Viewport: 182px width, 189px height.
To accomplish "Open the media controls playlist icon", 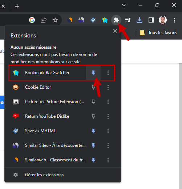I will point(128,20).
